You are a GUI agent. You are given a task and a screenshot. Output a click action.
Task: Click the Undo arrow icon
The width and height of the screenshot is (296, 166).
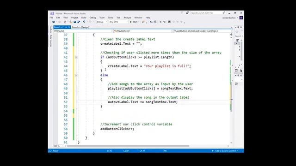coord(84,22)
